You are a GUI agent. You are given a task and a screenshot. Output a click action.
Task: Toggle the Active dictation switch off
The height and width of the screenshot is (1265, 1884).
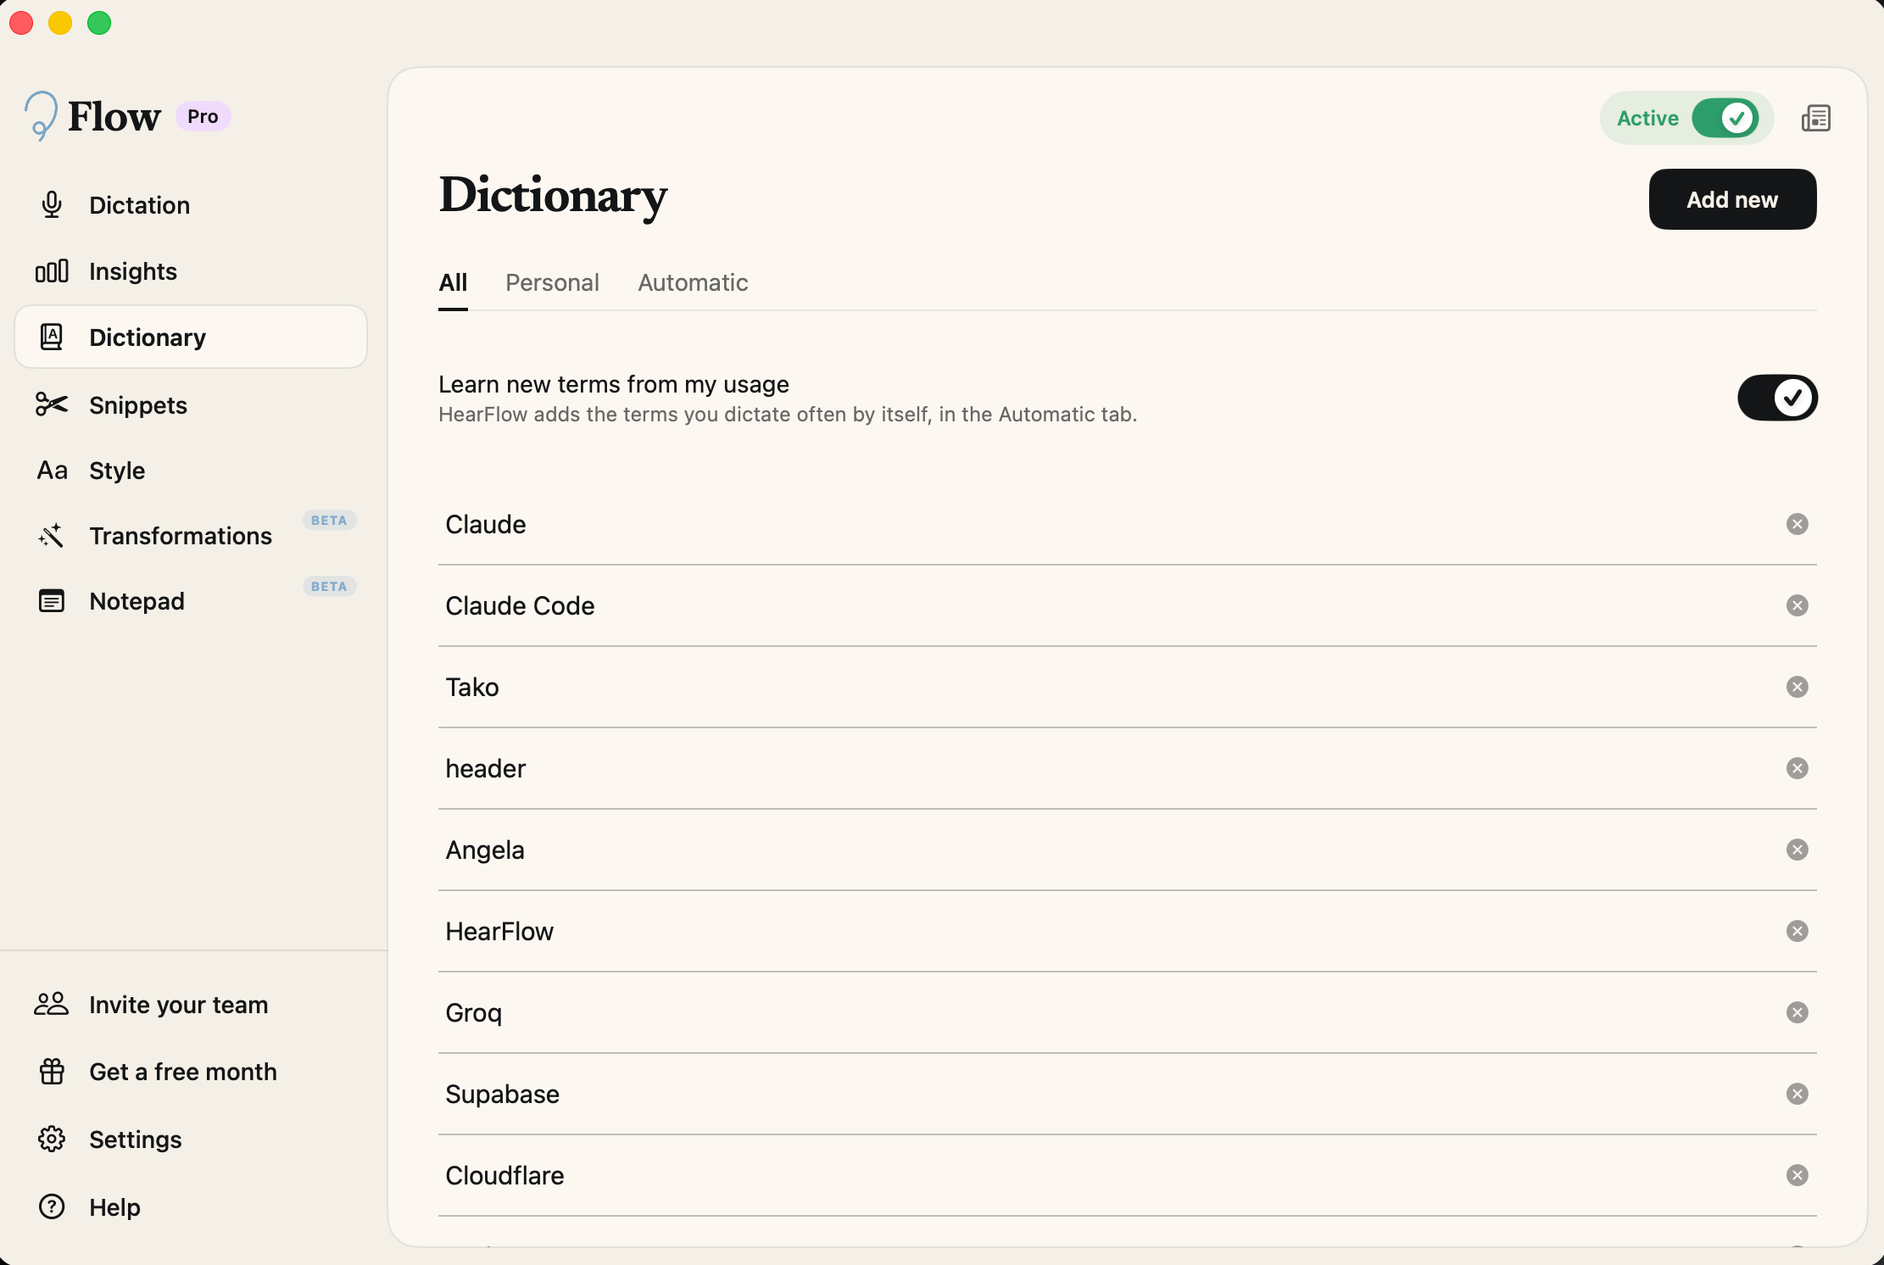(1725, 118)
